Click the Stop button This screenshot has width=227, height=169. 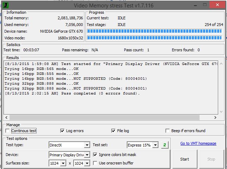211,159
